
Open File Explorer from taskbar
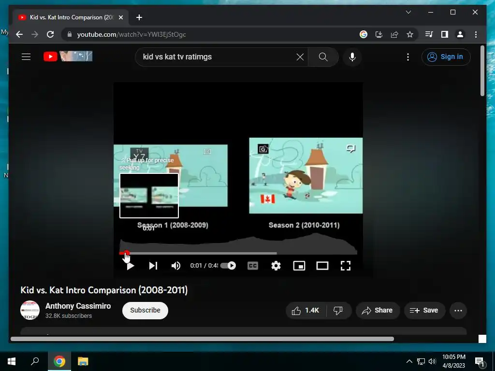(83, 361)
